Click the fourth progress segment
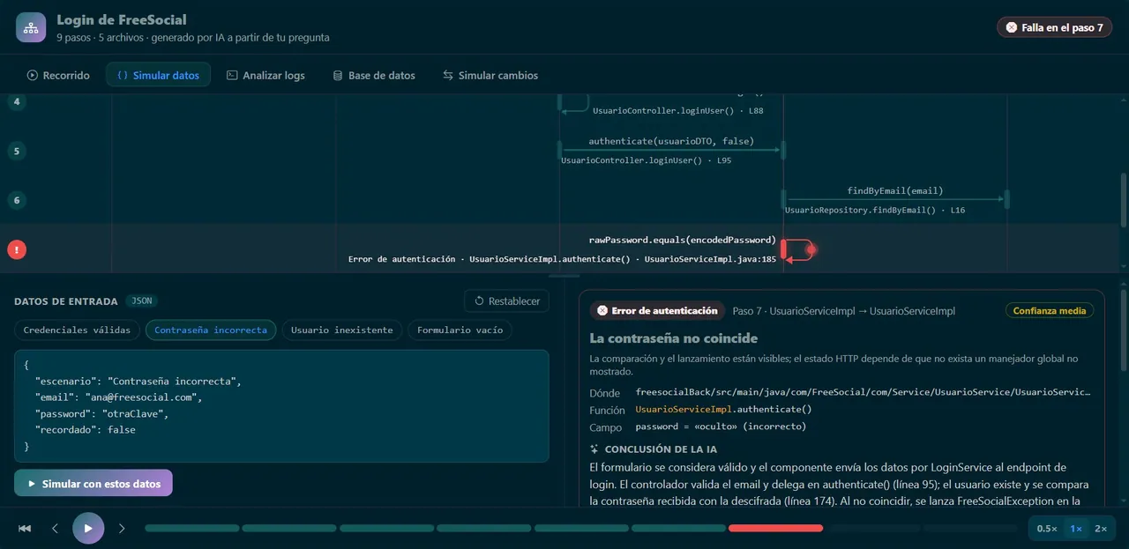The width and height of the screenshot is (1129, 549). point(483,528)
